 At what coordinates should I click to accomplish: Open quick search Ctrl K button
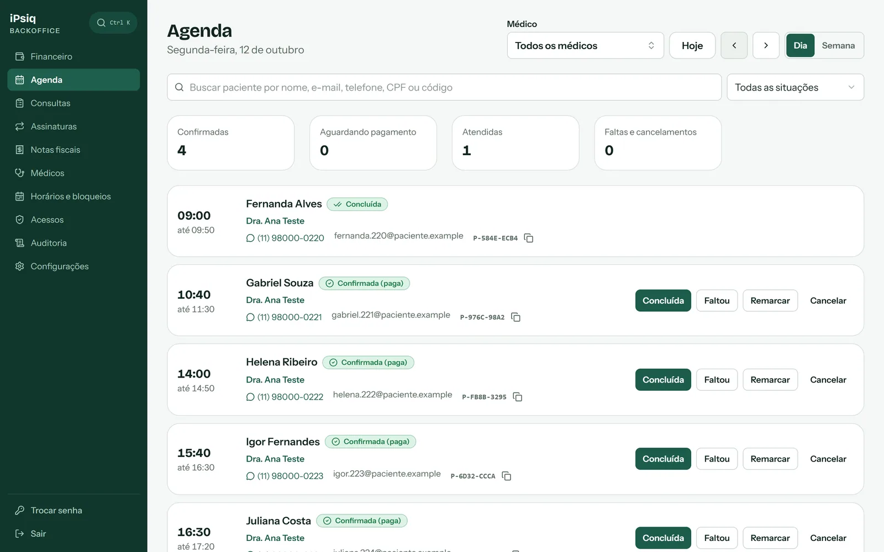click(113, 23)
